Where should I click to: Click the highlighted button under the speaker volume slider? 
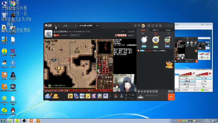coord(204,78)
